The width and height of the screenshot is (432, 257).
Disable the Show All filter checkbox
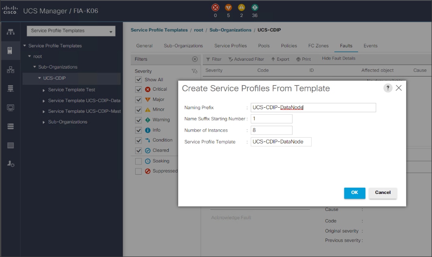click(x=139, y=79)
